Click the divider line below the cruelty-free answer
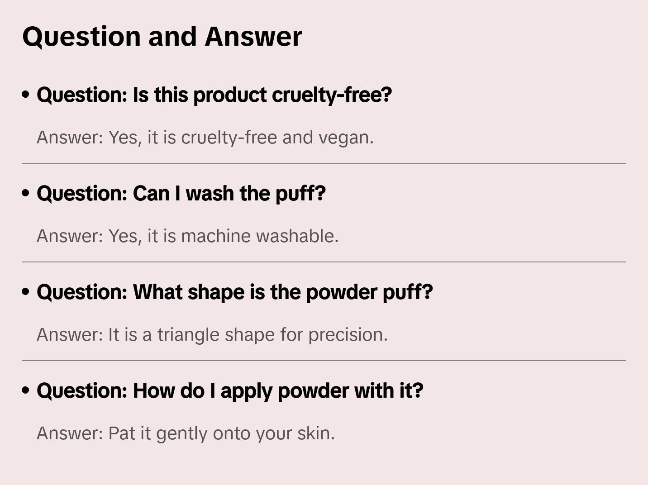Viewport: 648px width, 485px height. point(324,163)
